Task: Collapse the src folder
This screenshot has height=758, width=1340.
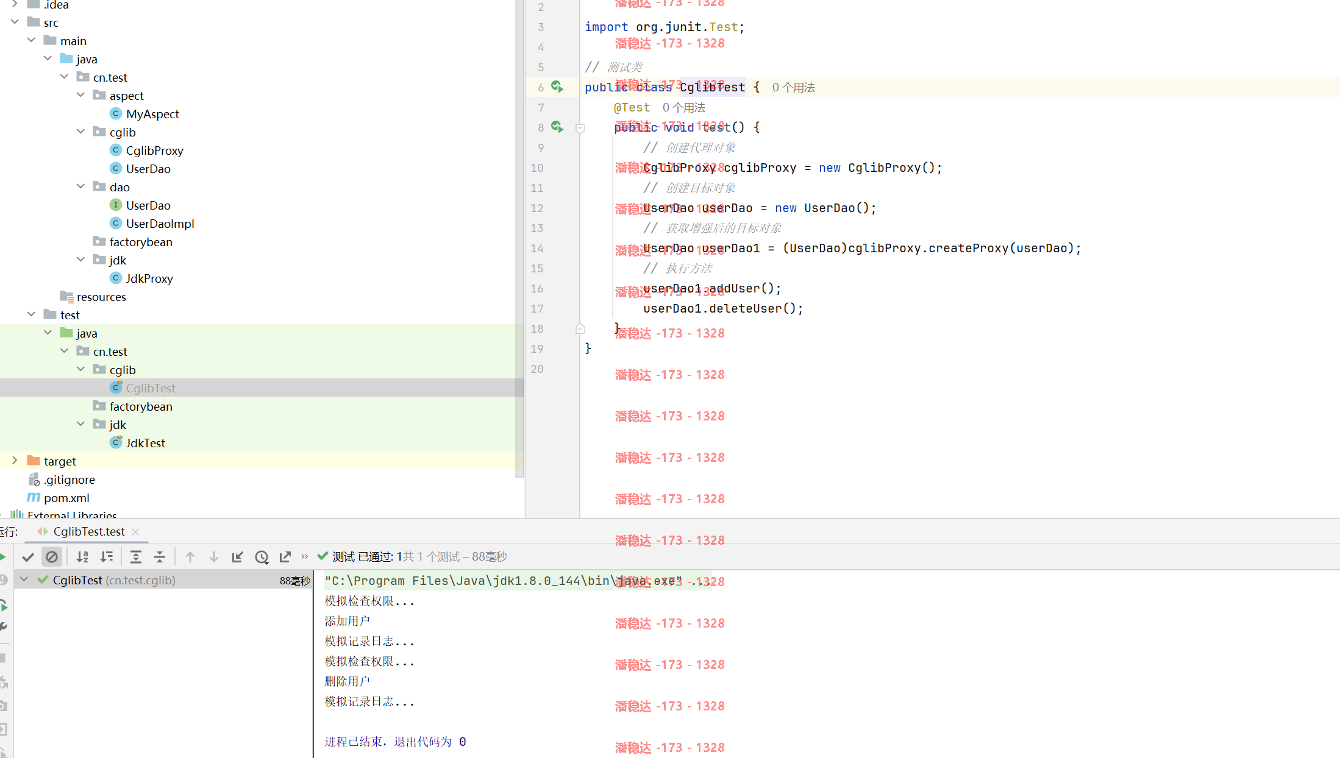Action: [x=15, y=22]
